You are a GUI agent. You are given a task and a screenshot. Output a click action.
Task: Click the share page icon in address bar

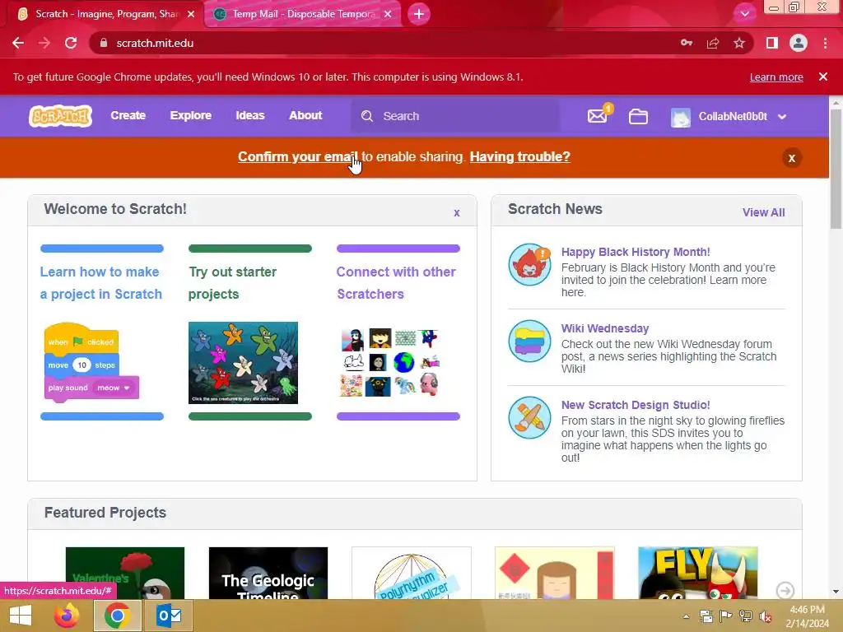pyautogui.click(x=713, y=43)
